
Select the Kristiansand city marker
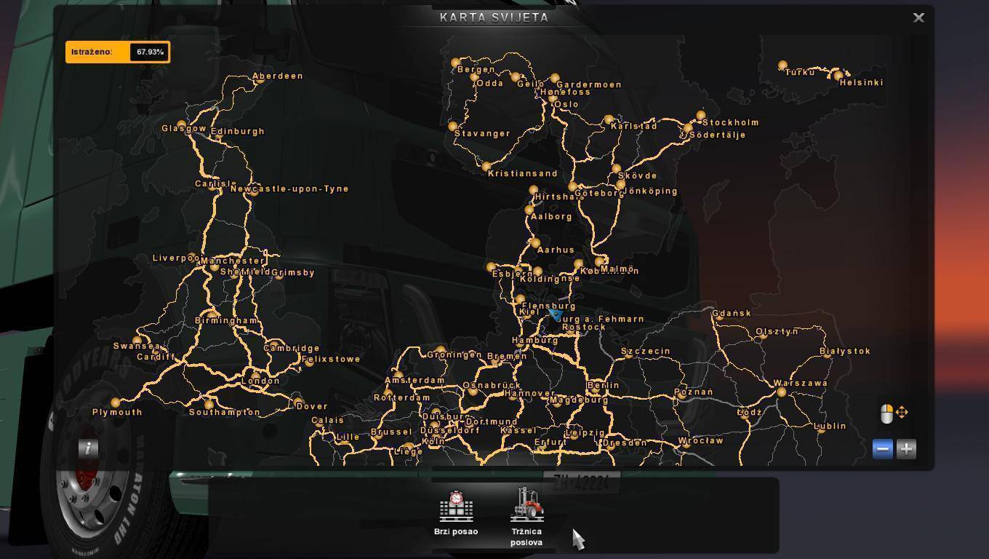[486, 167]
